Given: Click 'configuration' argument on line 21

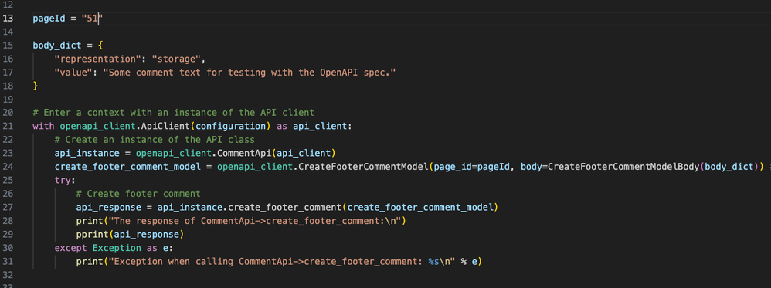Looking at the screenshot, I should tap(230, 126).
